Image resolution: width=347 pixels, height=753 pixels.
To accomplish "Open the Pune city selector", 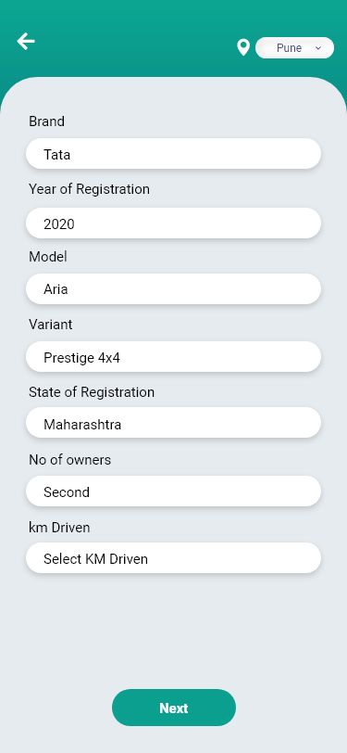I will click(x=295, y=48).
